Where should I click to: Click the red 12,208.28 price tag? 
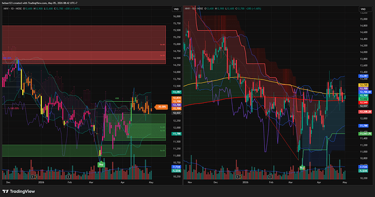coord(365,112)
